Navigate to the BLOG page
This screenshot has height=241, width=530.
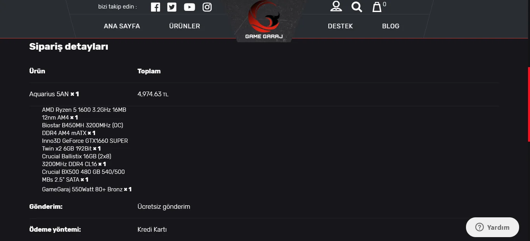click(x=391, y=26)
